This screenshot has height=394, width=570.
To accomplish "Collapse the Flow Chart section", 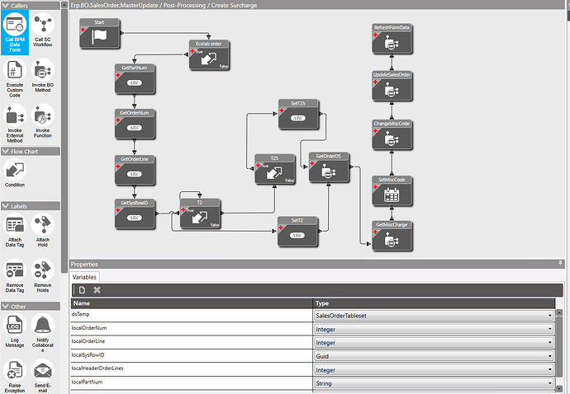I will (x=6, y=152).
